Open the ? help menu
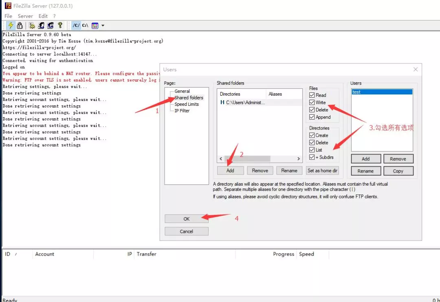The width and height of the screenshot is (440, 302). point(55,16)
